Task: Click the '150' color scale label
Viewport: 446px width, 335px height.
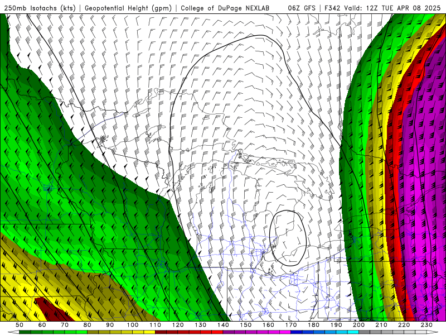Action: coord(246,325)
